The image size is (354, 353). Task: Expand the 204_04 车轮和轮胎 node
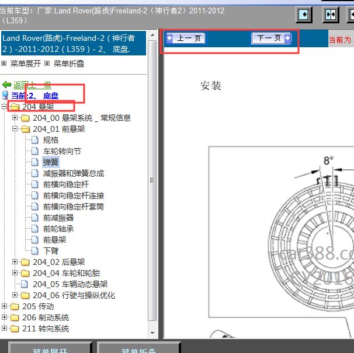click(15, 273)
